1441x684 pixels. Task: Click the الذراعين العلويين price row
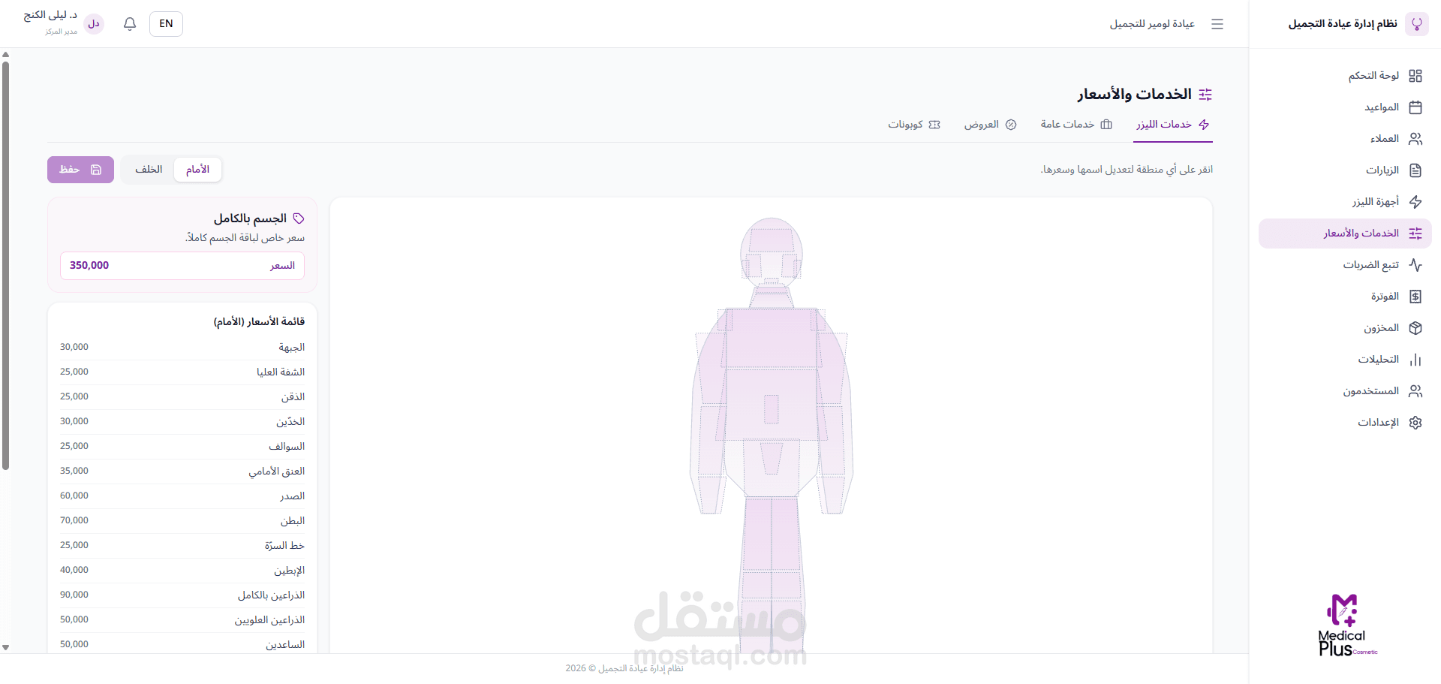click(x=182, y=620)
